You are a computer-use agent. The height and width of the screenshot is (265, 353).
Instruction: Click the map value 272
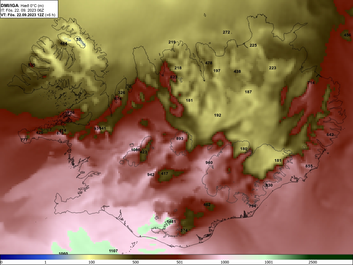click(226, 32)
